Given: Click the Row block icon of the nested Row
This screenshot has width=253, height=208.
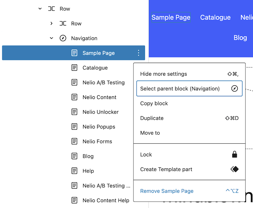Looking at the screenshot, I should 63,23.
